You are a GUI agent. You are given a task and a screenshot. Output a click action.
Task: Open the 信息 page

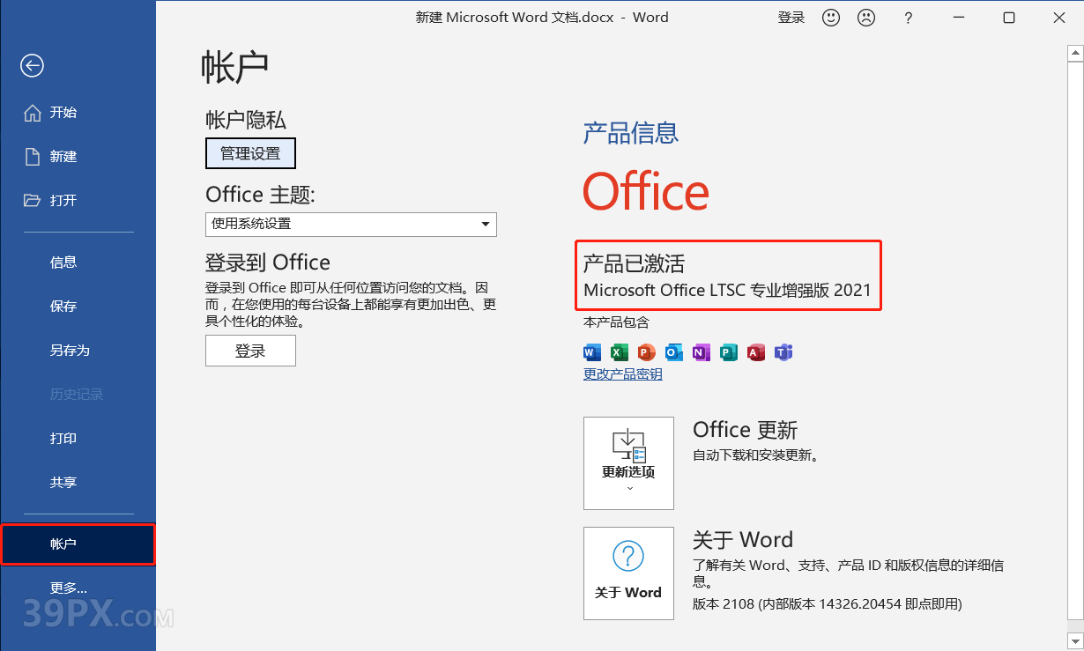coord(78,263)
